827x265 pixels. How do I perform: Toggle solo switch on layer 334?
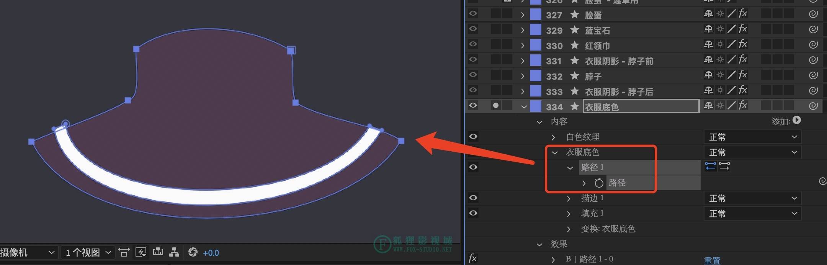(x=496, y=105)
